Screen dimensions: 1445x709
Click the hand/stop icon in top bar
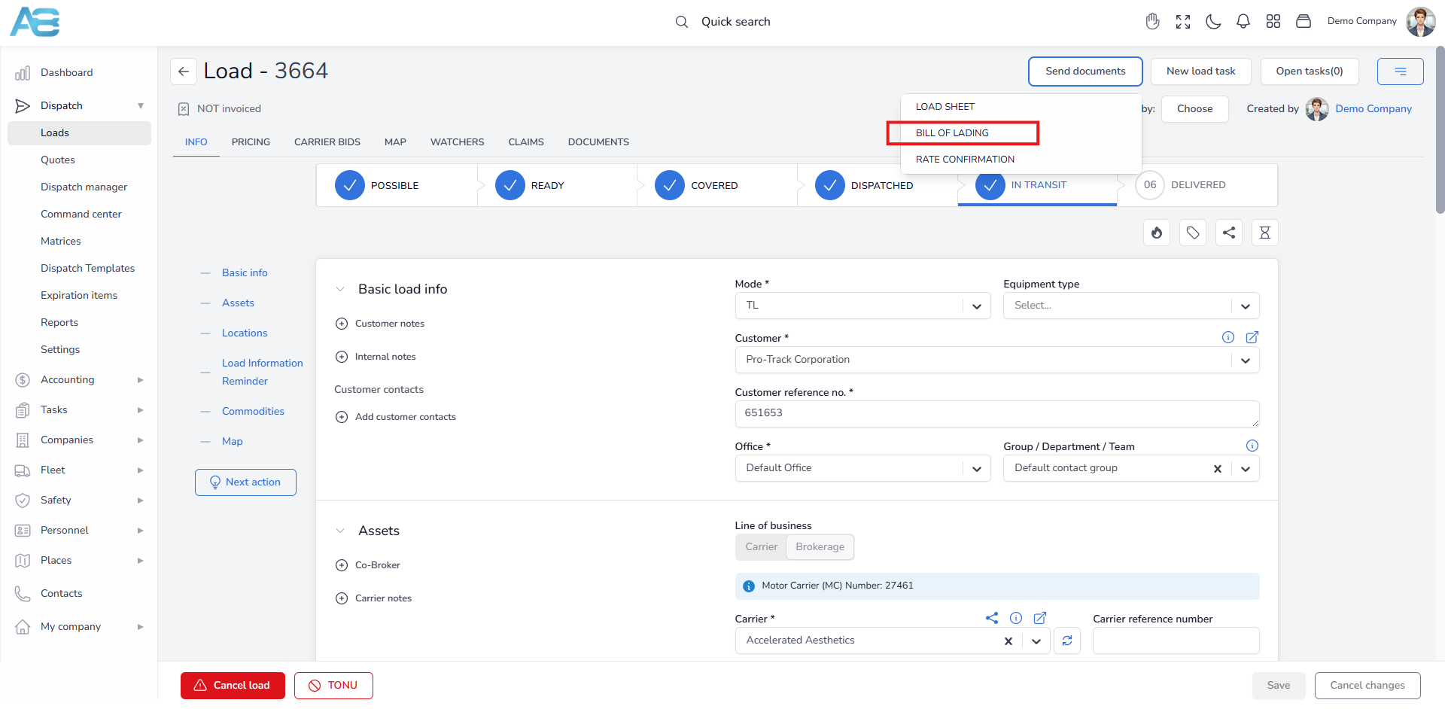1152,21
